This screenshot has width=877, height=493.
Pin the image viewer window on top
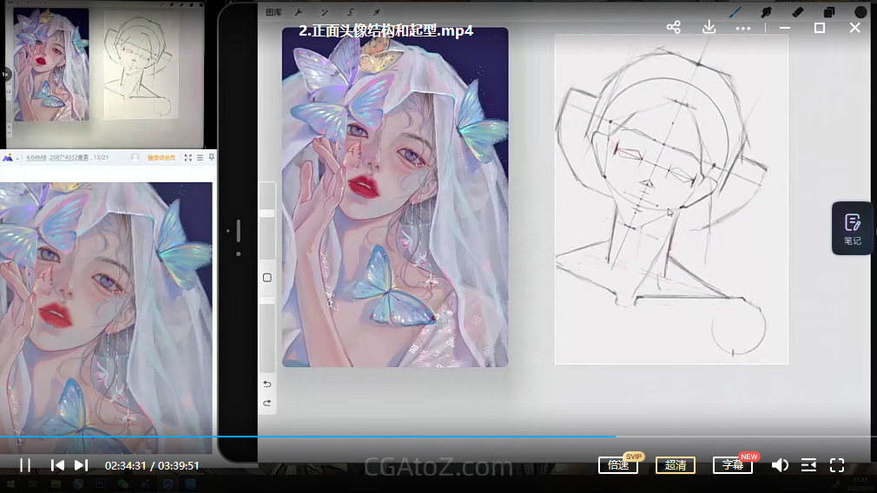[x=210, y=157]
